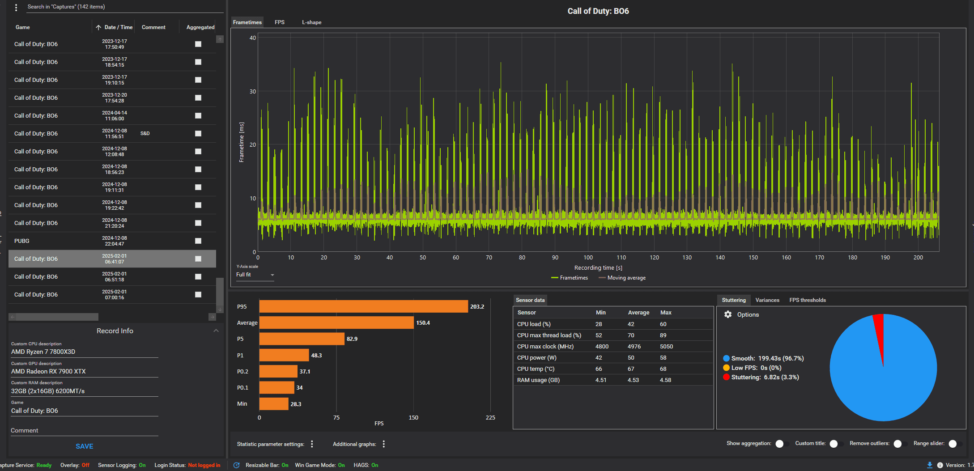Click the refresh icon next to Resizable Bar
The width and height of the screenshot is (974, 471).
coord(237,465)
